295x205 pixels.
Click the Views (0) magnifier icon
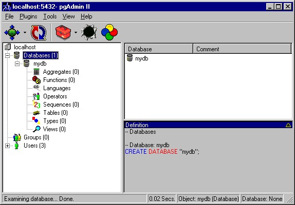pos(36,129)
